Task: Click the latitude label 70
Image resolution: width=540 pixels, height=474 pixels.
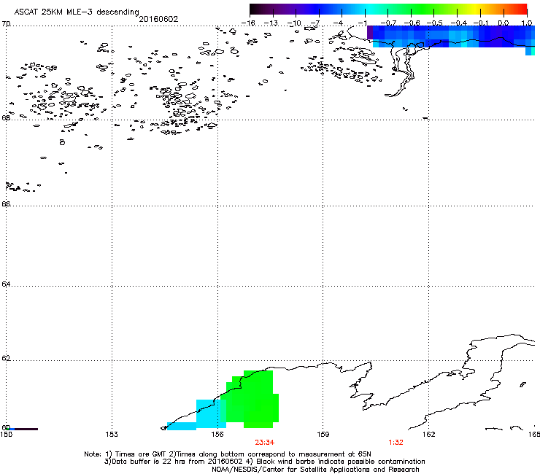Action: pyautogui.click(x=6, y=24)
